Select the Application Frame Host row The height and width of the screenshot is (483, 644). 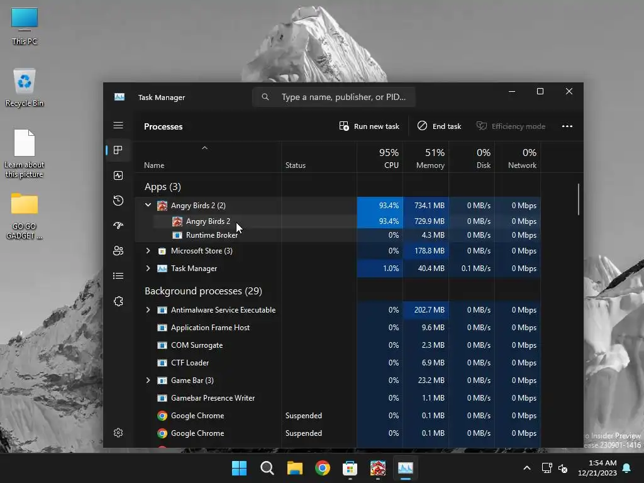(337, 328)
